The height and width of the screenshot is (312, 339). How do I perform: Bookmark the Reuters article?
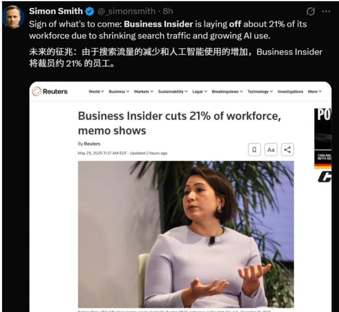[255, 150]
